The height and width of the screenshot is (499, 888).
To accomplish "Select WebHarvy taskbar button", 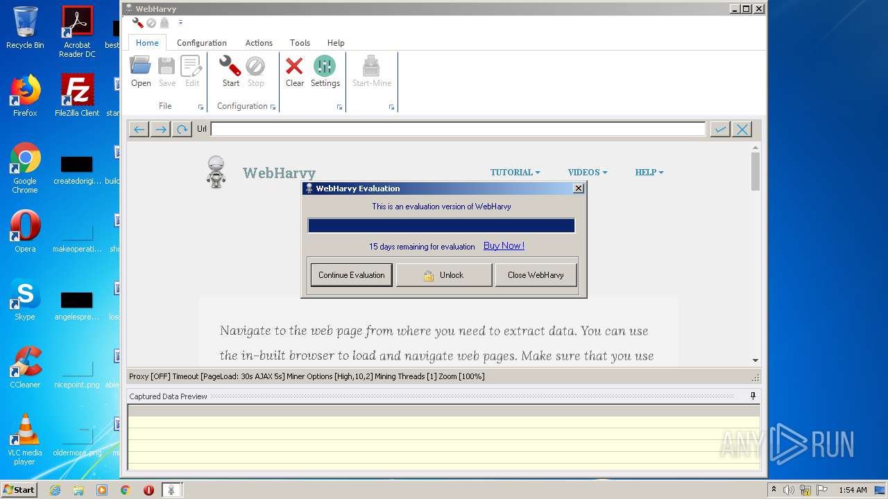I will (172, 490).
